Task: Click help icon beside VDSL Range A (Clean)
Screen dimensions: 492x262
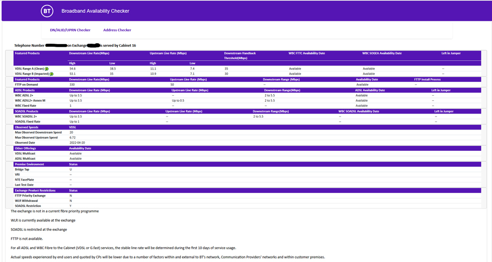Action: tap(46, 68)
